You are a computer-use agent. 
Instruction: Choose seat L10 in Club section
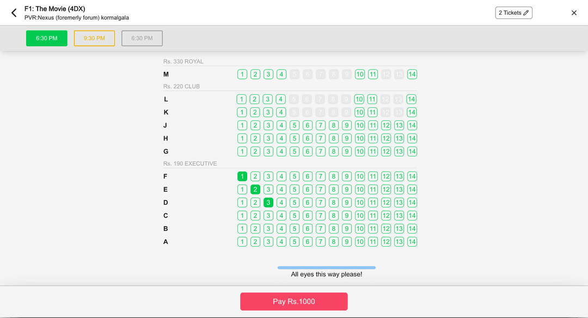pyautogui.click(x=359, y=99)
